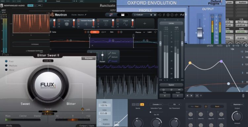The width and height of the screenshot is (248, 127).
Task: Expand the Maximizer dropdown above Output
Action: pos(237,104)
